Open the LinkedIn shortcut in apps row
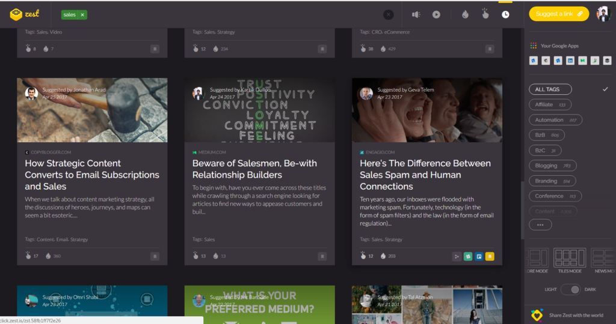The image size is (616, 324). [x=570, y=61]
